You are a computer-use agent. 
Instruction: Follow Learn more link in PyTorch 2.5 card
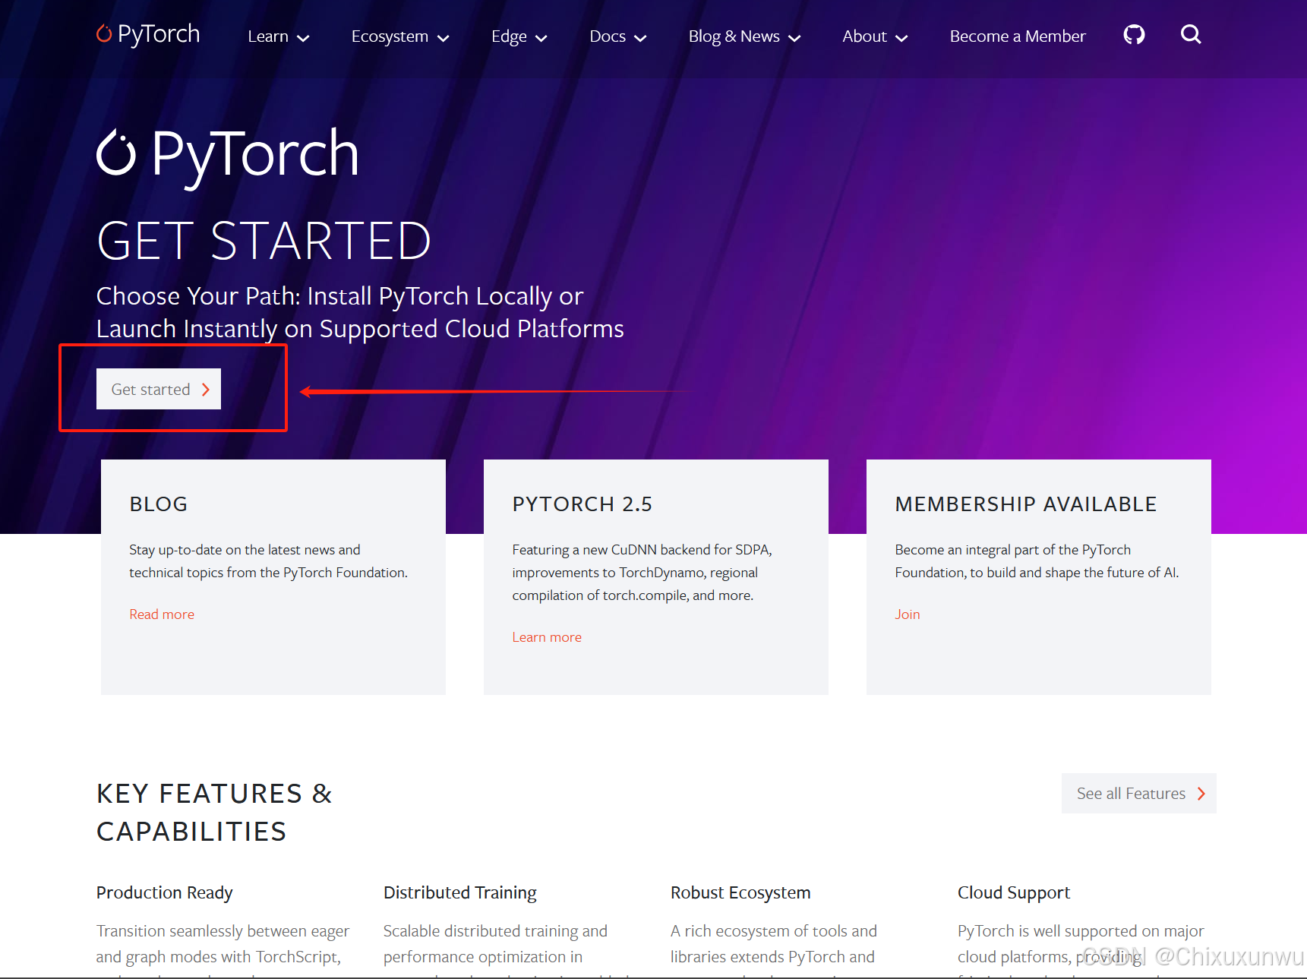point(547,637)
